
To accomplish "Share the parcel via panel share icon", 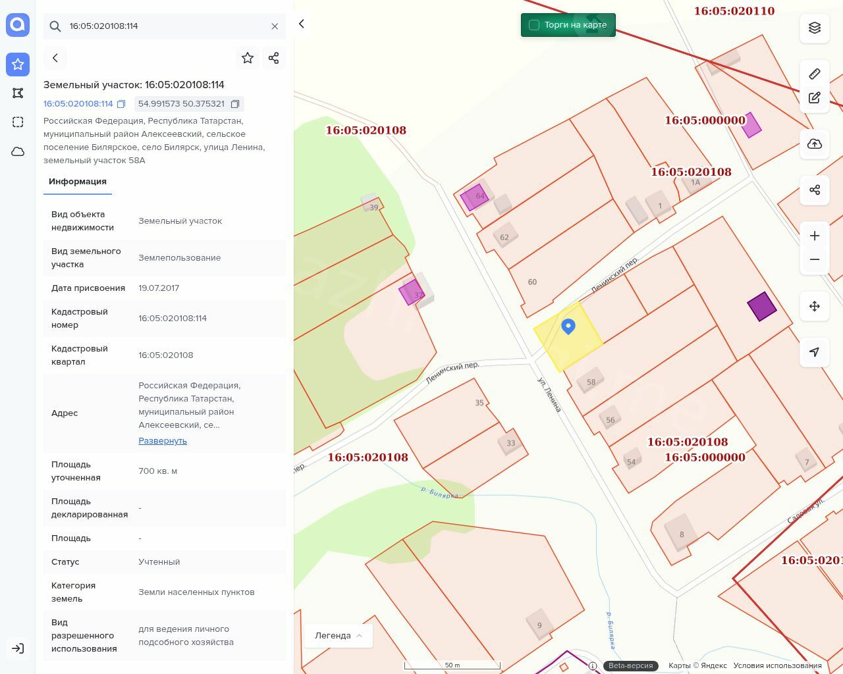I will 274,58.
